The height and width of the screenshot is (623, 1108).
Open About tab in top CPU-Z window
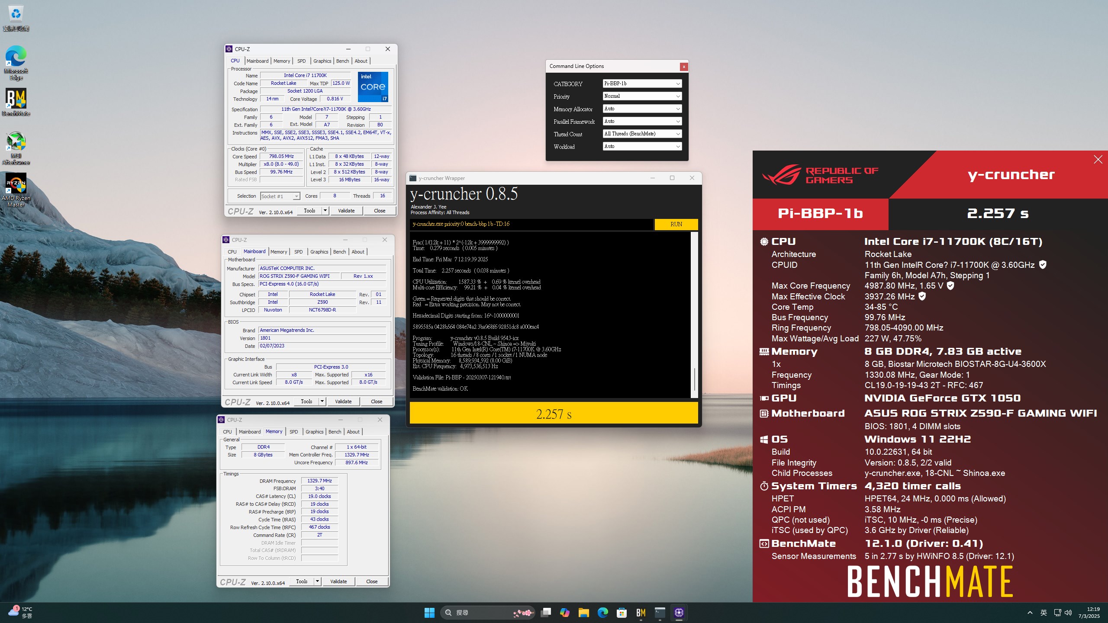[361, 61]
